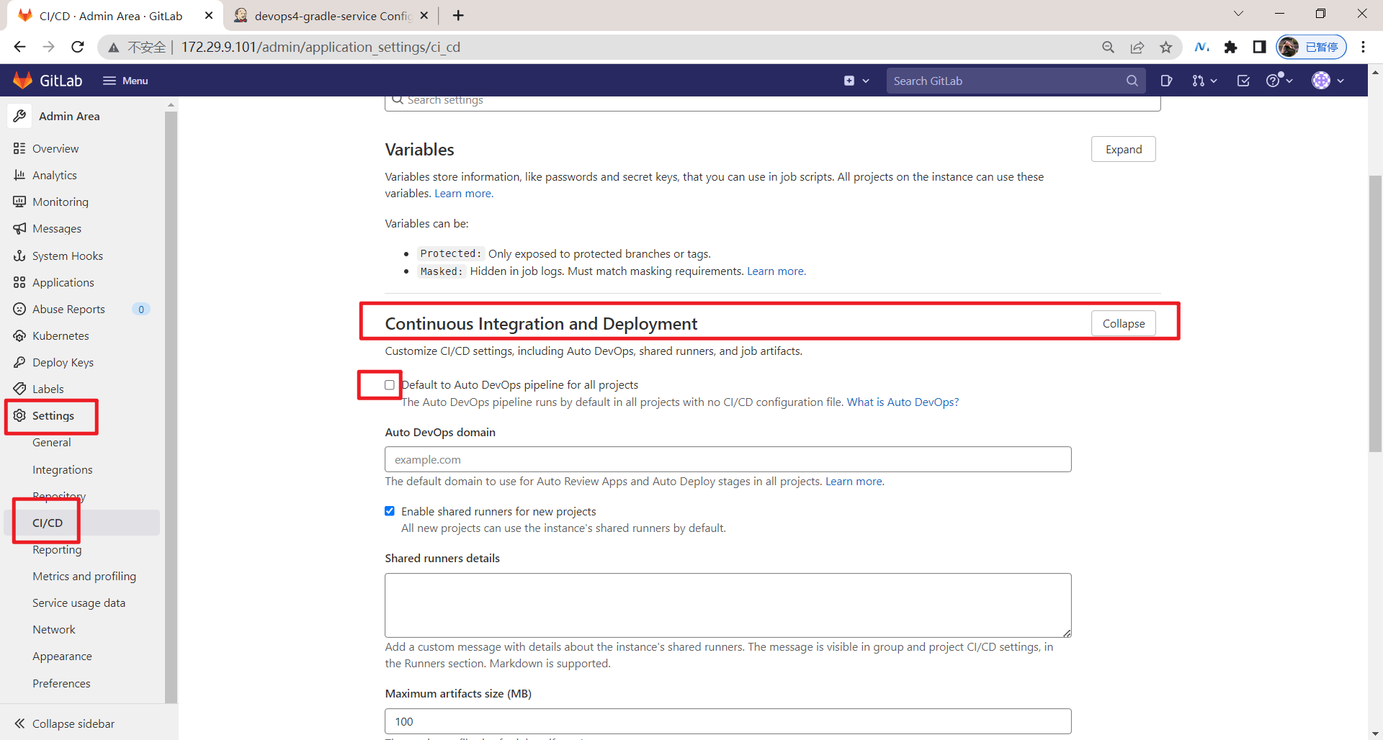Open the To-Do list icon

[1243, 81]
